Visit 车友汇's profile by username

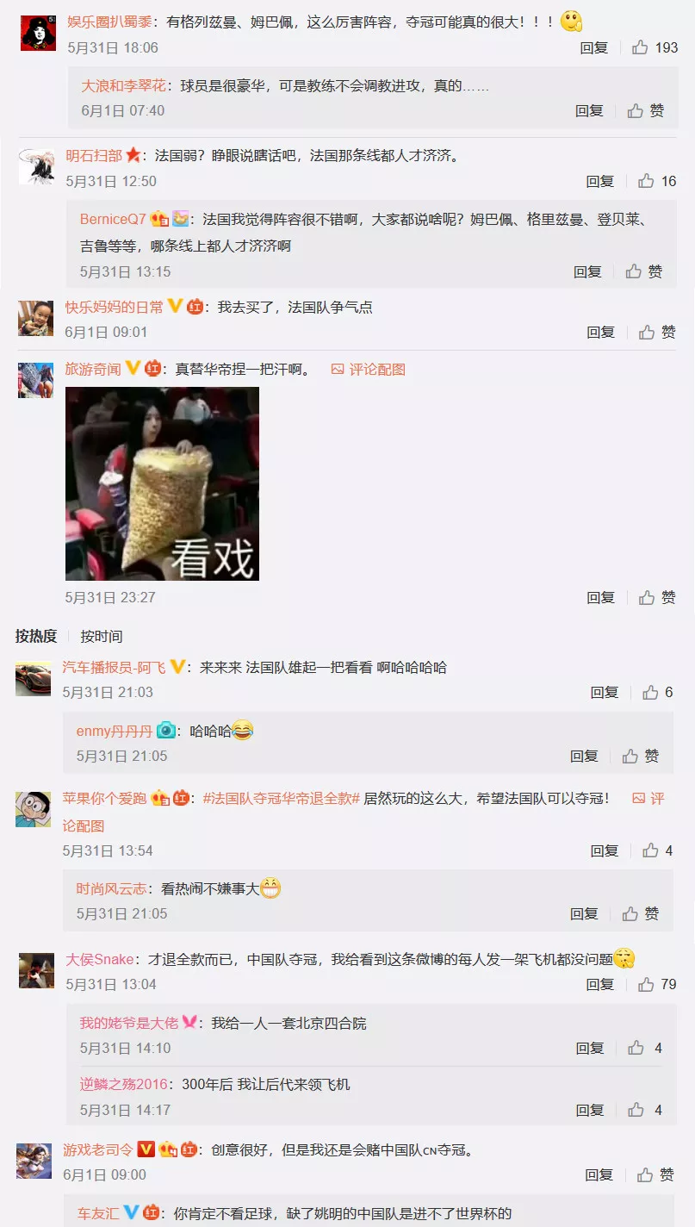(99, 1213)
